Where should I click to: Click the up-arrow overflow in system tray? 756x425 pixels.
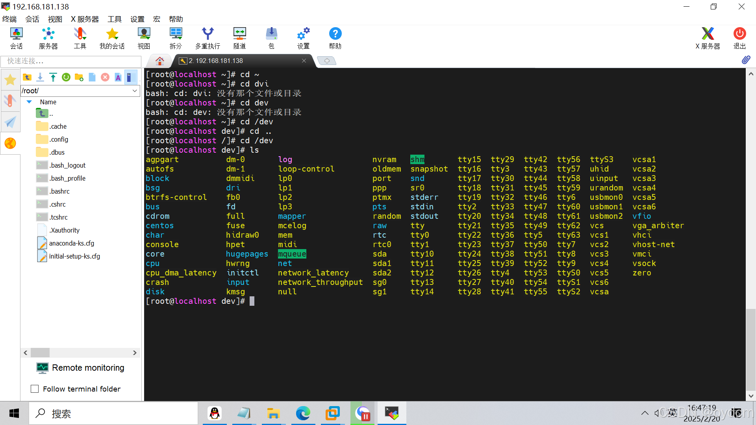(x=645, y=413)
